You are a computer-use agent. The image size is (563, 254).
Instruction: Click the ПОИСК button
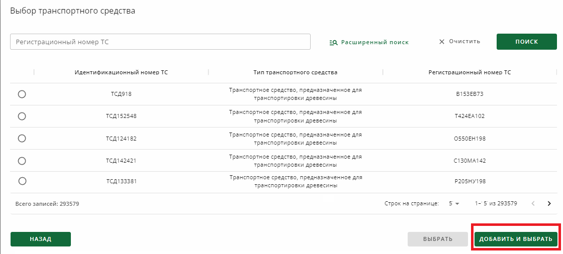(x=527, y=42)
